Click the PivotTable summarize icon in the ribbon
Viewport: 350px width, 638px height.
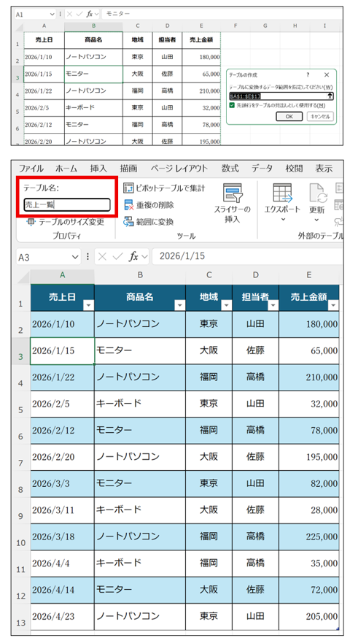129,188
